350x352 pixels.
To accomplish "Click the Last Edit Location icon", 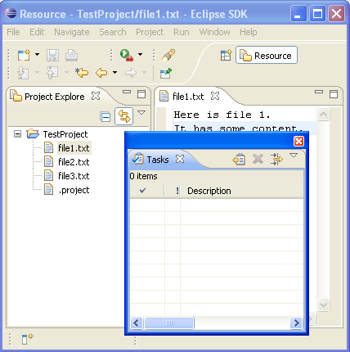I will (82, 73).
